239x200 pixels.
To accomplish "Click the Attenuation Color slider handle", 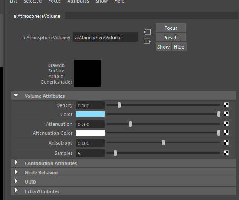I will 219,133.
